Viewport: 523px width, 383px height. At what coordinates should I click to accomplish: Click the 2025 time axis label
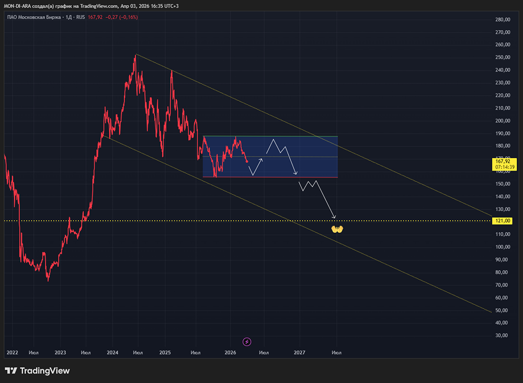(x=165, y=352)
